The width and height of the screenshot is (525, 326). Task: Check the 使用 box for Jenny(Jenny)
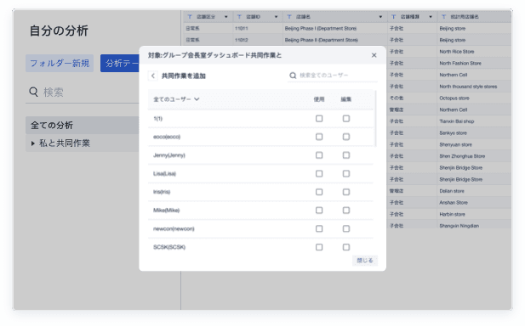[x=319, y=155]
